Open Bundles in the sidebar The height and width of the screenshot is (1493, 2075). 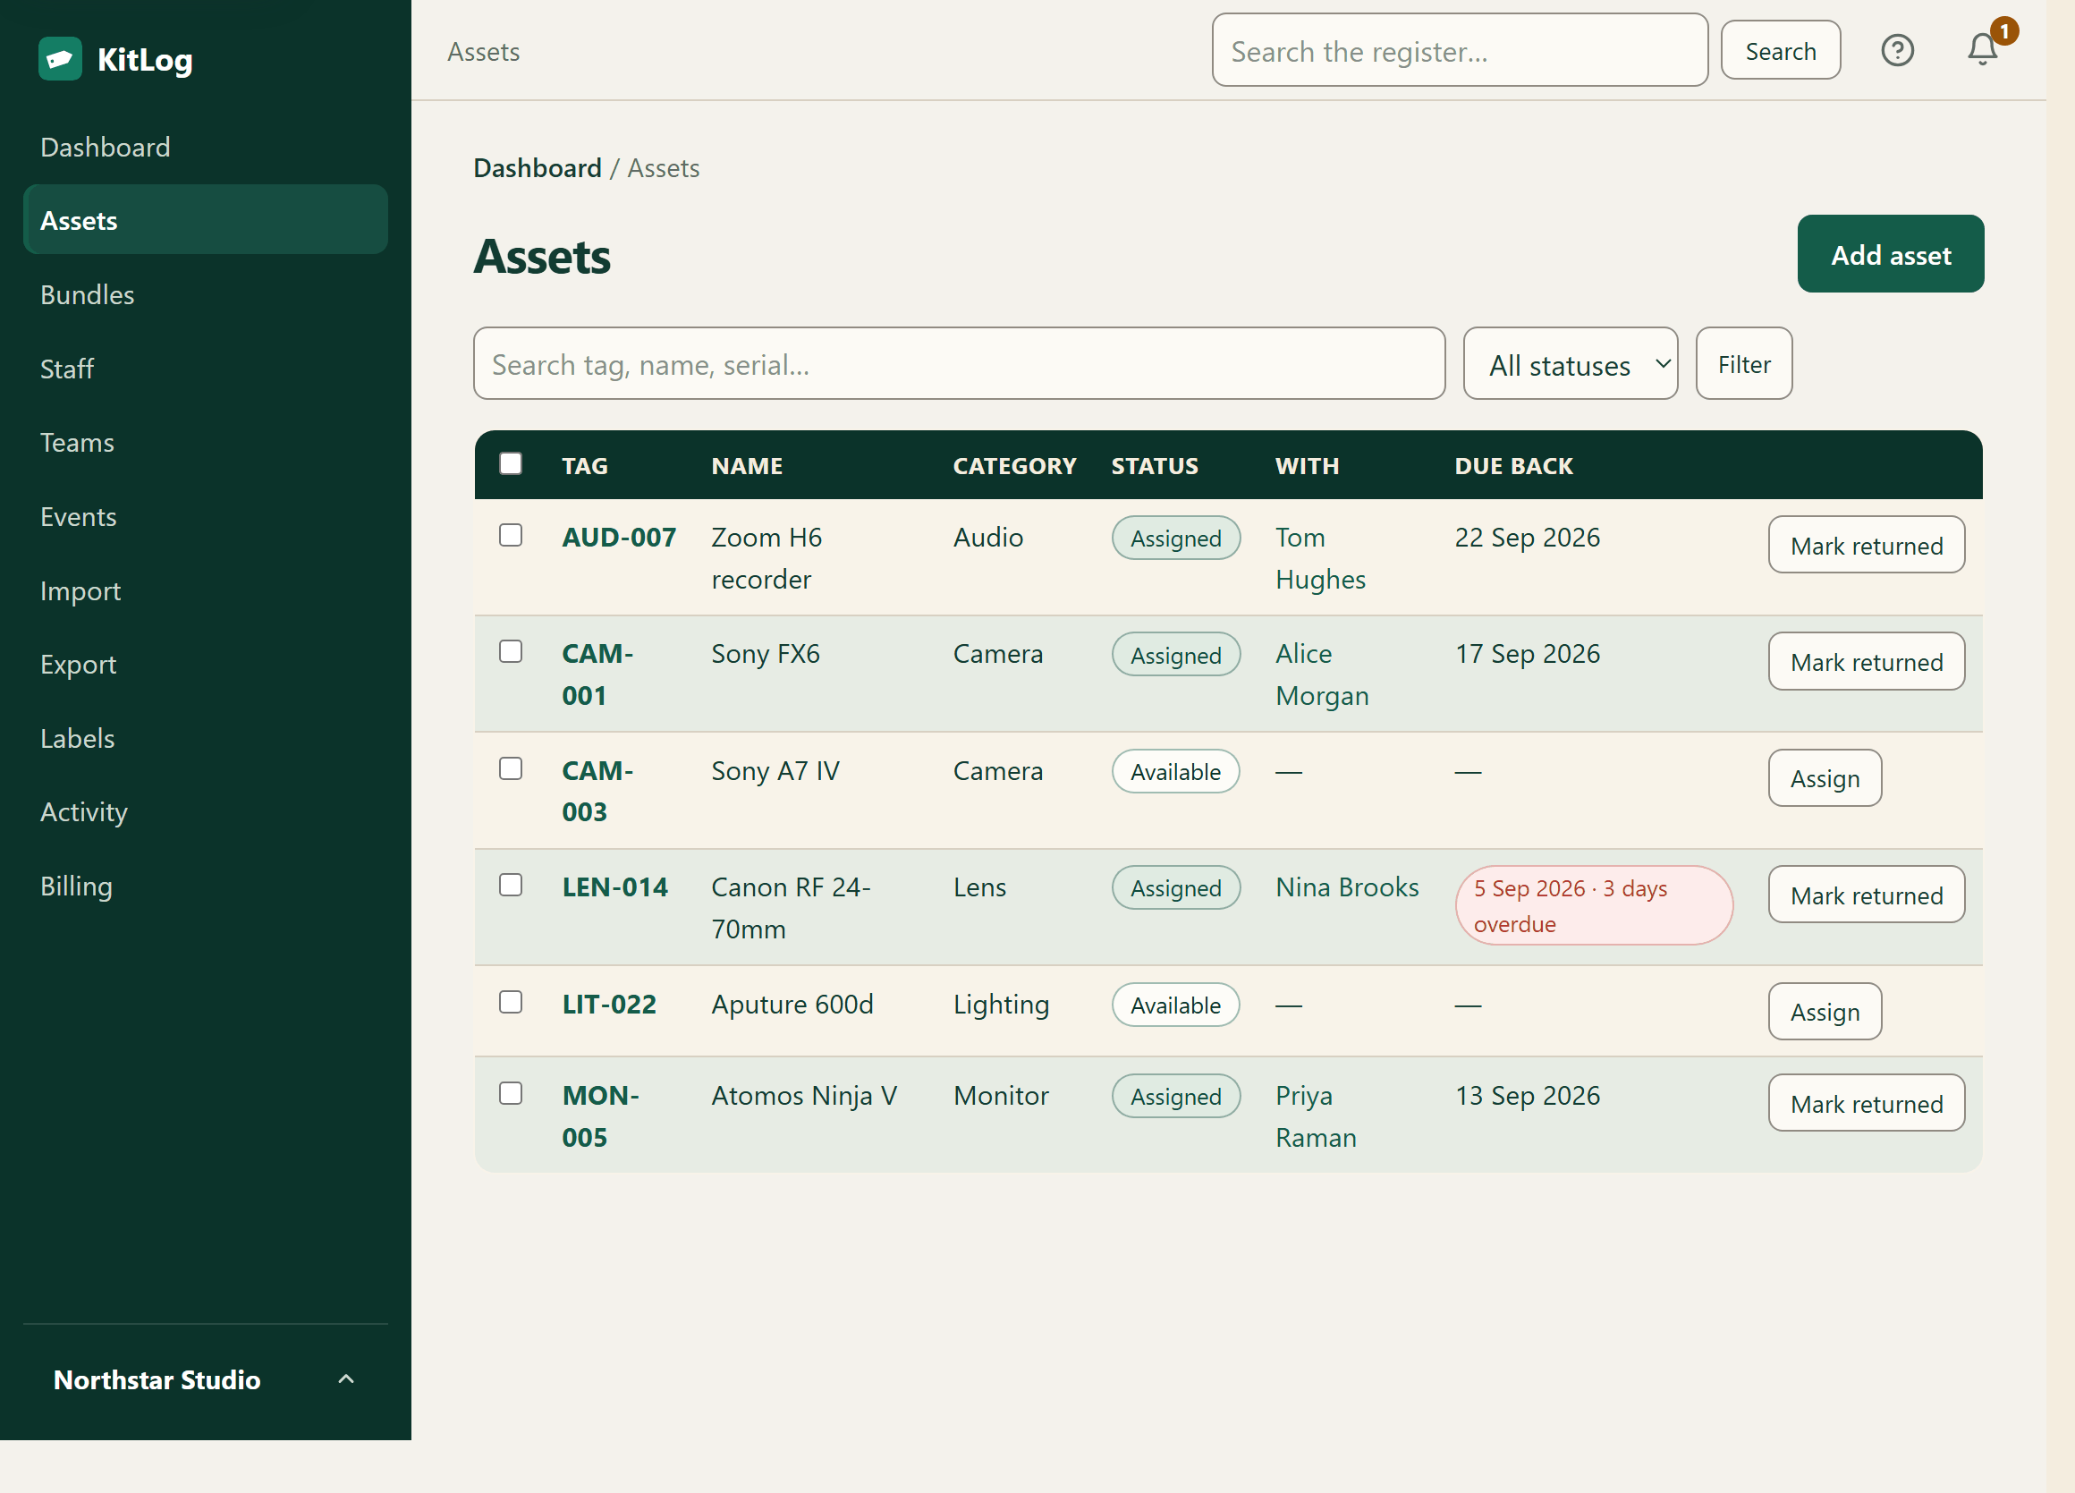tap(205, 294)
